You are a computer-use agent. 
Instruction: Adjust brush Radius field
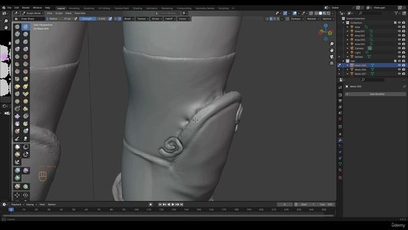(60, 19)
